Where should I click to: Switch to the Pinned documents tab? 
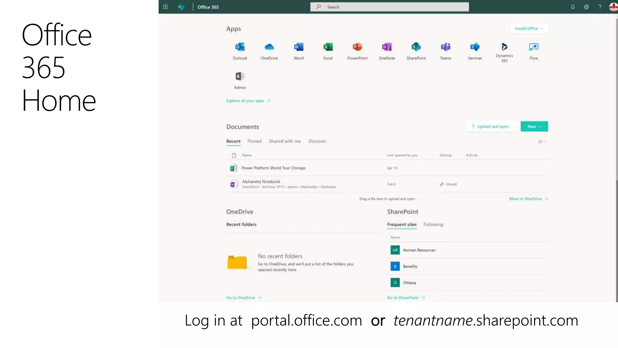[254, 141]
